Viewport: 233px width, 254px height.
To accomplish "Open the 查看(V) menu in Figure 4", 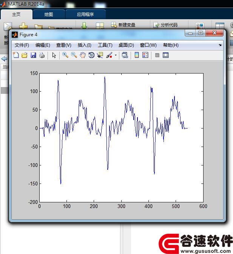I will tap(64, 45).
